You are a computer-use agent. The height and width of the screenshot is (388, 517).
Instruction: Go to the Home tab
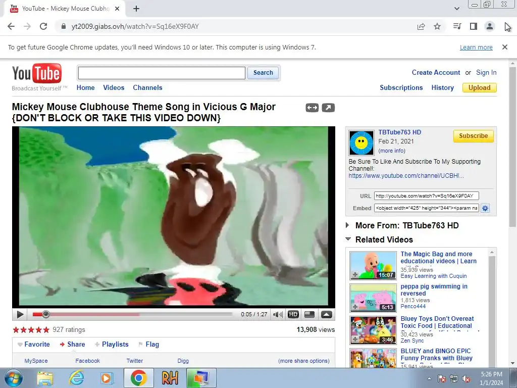85,87
